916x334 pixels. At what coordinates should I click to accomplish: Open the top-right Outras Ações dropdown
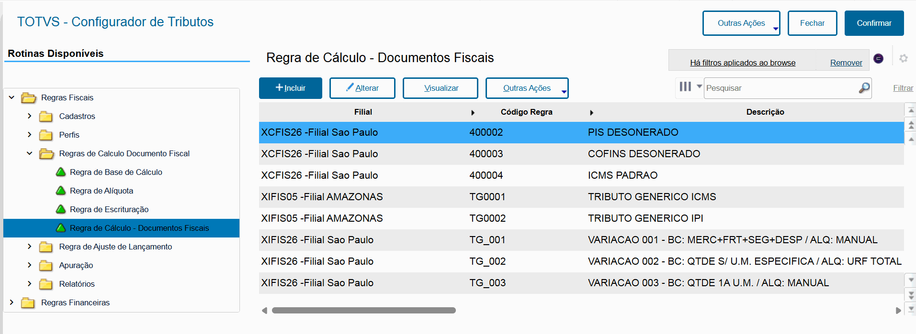point(741,23)
